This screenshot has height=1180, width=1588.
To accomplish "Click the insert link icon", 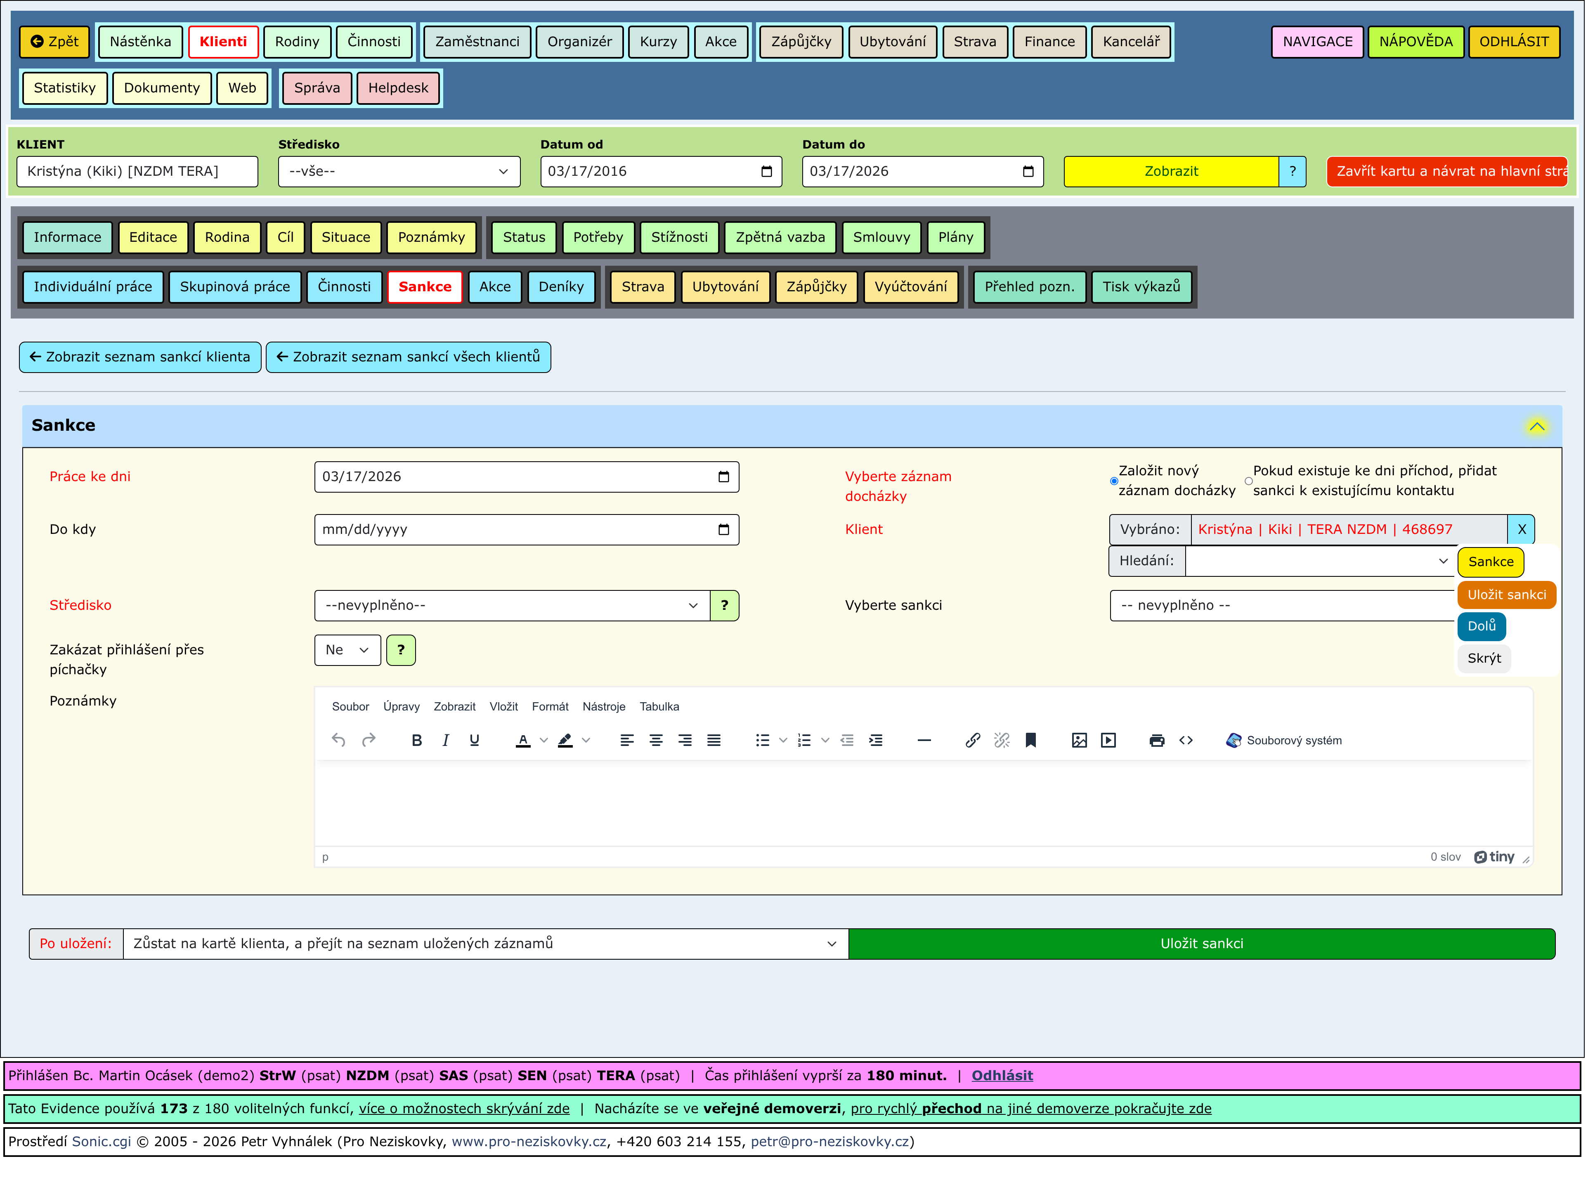I will click(x=973, y=741).
